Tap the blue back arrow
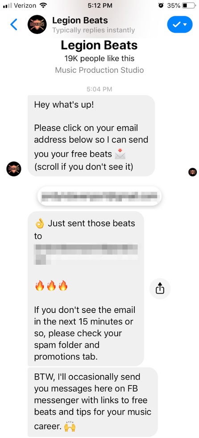Screen dimensions: 199x438 pos(14,25)
